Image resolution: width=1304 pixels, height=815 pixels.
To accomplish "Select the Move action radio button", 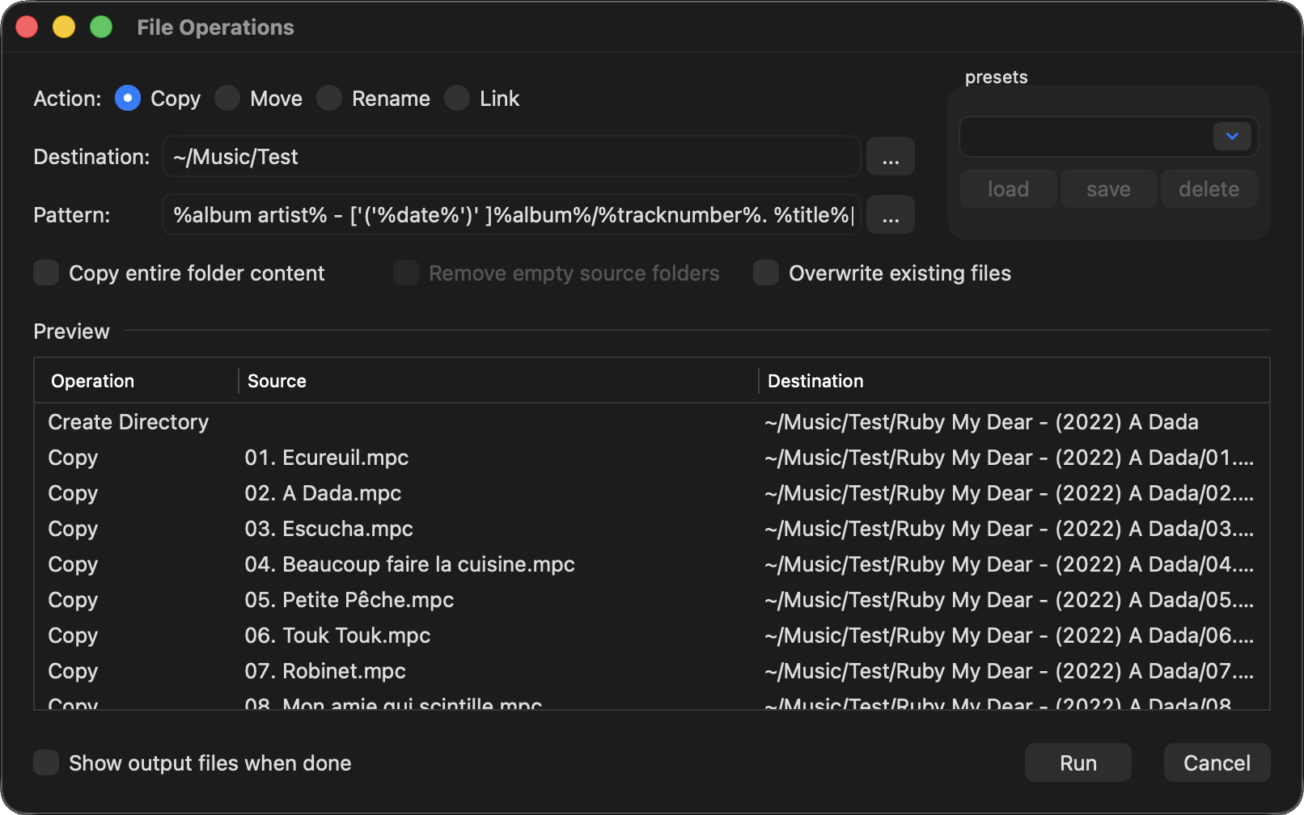I will point(227,99).
